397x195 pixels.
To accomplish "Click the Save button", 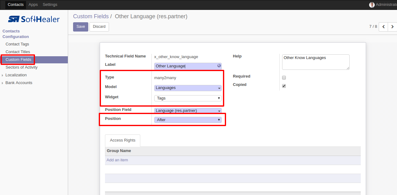I will click(81, 27).
